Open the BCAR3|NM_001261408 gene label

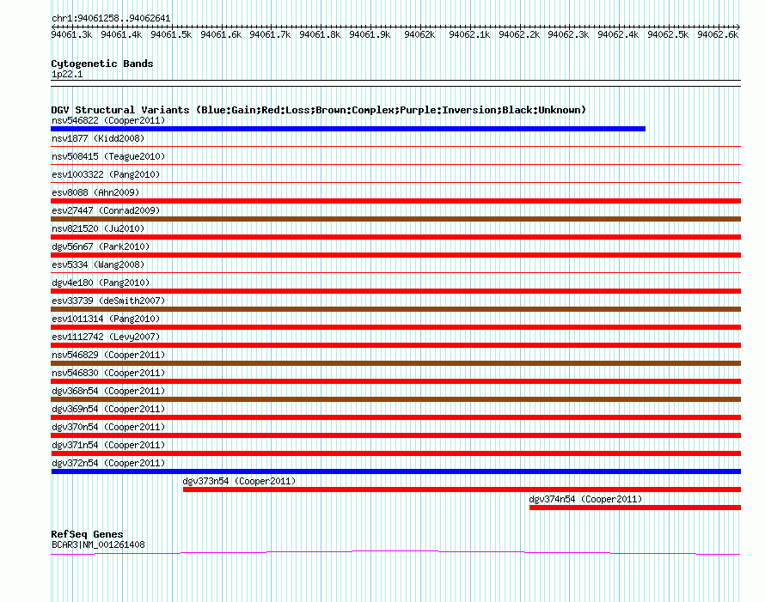[x=98, y=544]
